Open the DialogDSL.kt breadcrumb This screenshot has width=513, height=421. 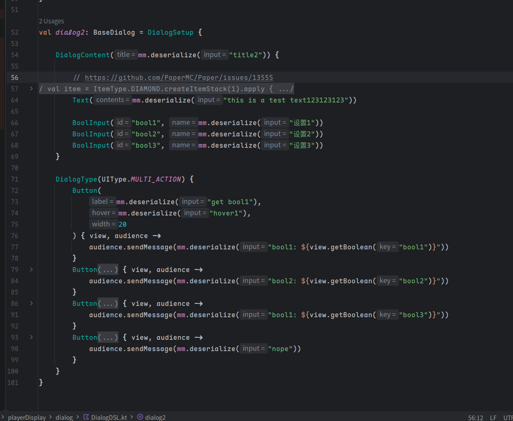coord(109,417)
